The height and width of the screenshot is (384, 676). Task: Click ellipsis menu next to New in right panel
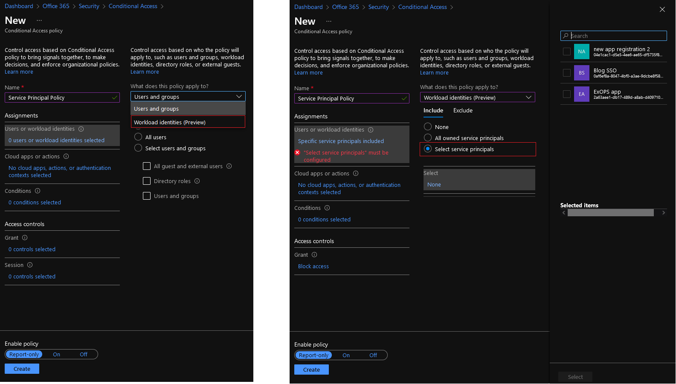tap(329, 21)
